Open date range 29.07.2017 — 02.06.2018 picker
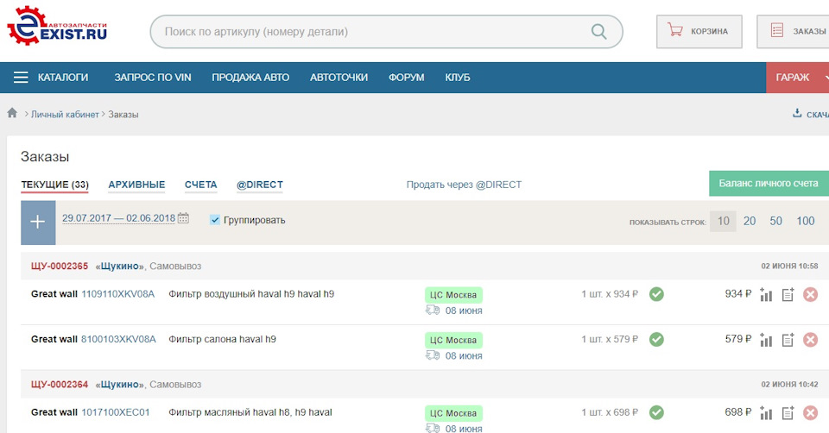The image size is (829, 433). [x=118, y=219]
